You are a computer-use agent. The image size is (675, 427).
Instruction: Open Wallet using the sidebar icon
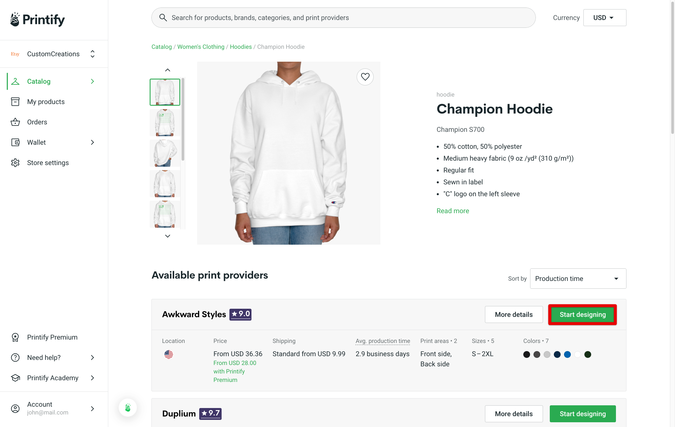16,142
